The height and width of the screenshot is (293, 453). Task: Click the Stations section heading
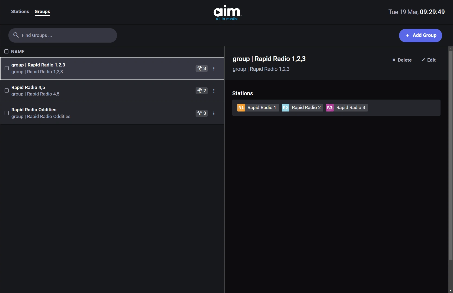coord(243,93)
